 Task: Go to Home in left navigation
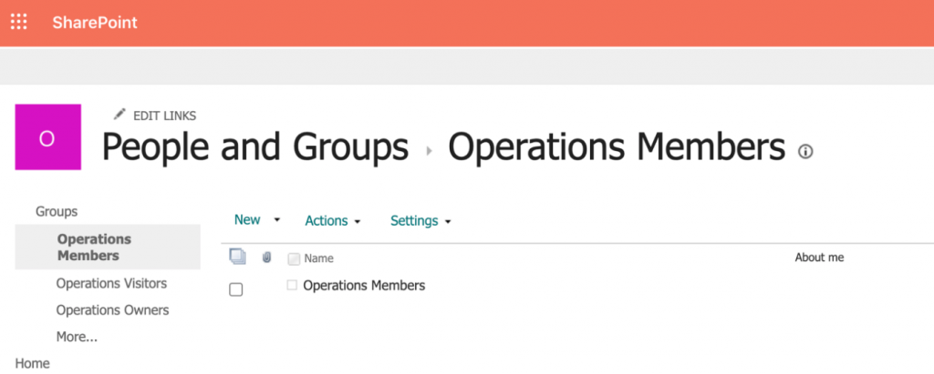pos(32,363)
